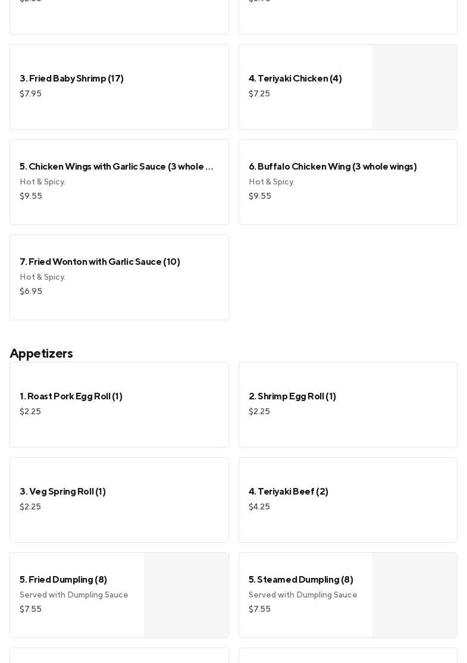The image size is (467, 663).
Task: Click the Fried Dumpling image thumbnail
Action: tap(186, 595)
